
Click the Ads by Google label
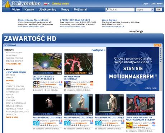click(x=136, y=31)
